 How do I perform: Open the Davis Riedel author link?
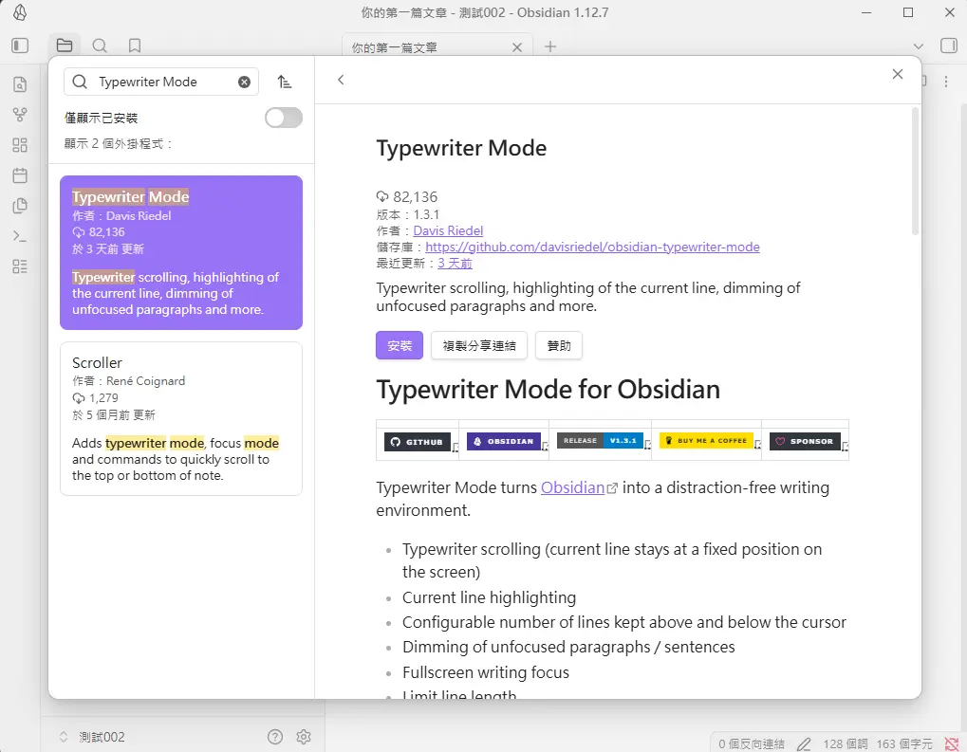coord(448,230)
